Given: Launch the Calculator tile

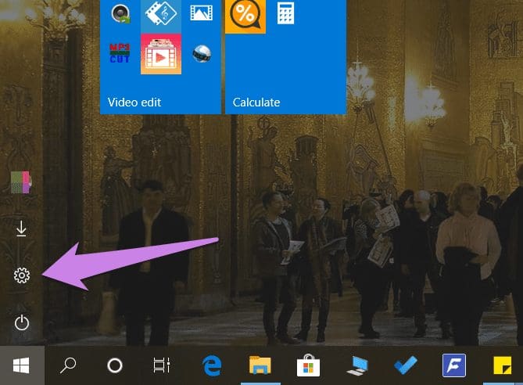Looking at the screenshot, I should [286, 13].
